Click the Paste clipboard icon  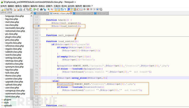tap(31, 9)
